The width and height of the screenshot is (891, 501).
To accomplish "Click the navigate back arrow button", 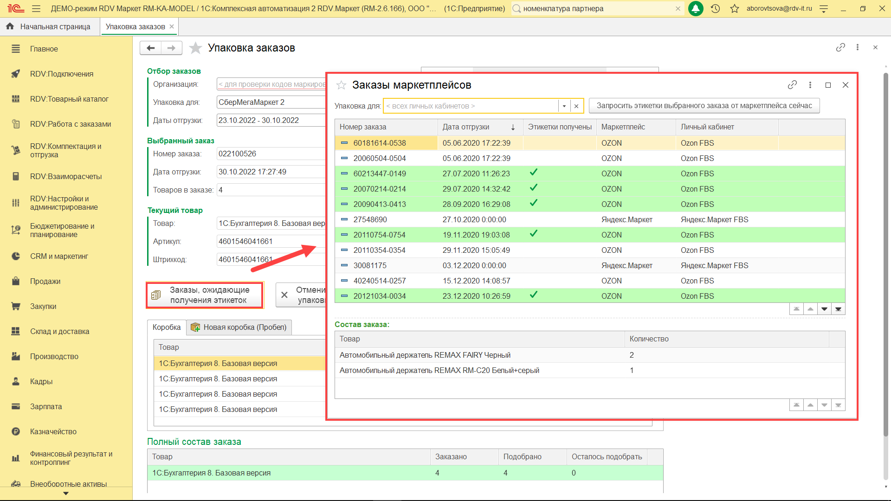I will pyautogui.click(x=150, y=48).
